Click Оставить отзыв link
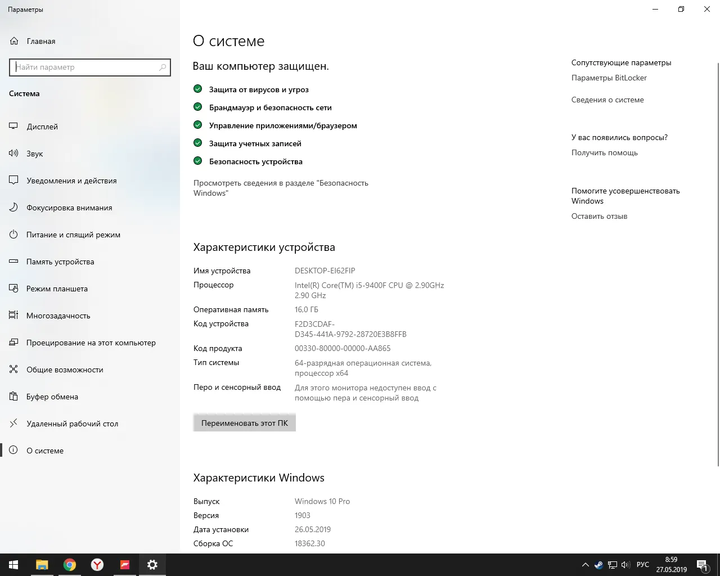The width and height of the screenshot is (720, 576). (599, 216)
